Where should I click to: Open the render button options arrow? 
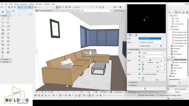pos(150,89)
